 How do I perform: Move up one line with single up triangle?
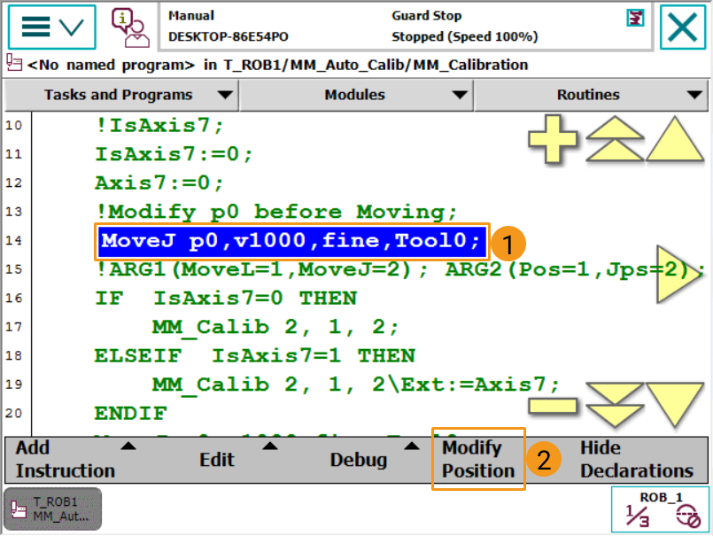[675, 139]
